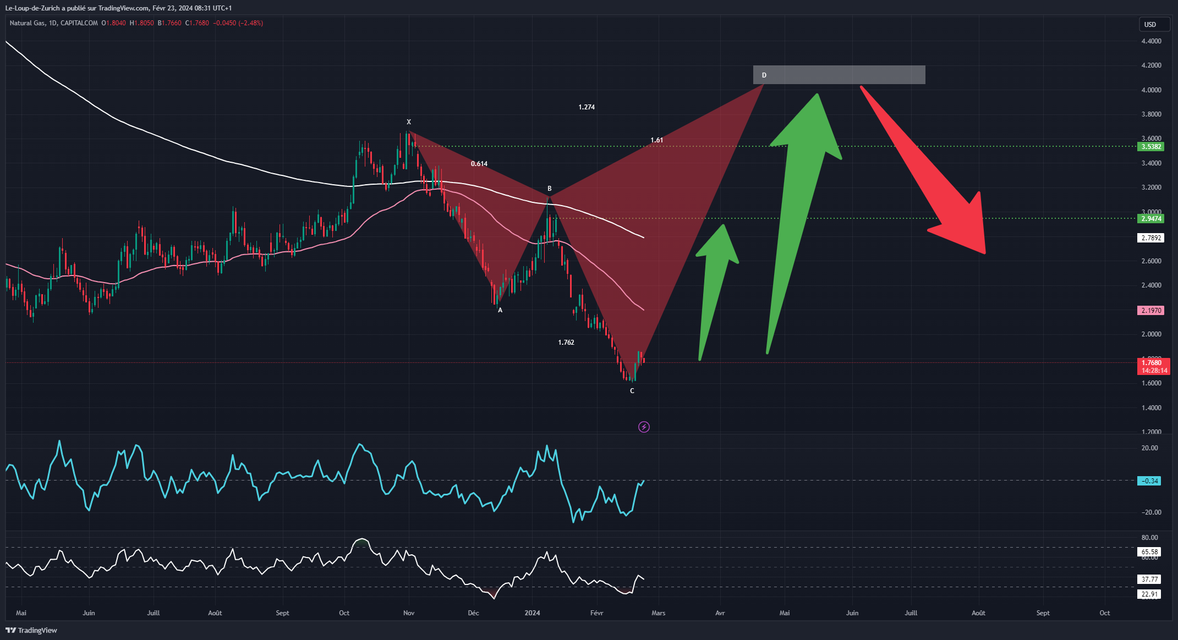Viewport: 1178px width, 640px height.
Task: Click the Déc label on time axis
Action: [x=473, y=613]
